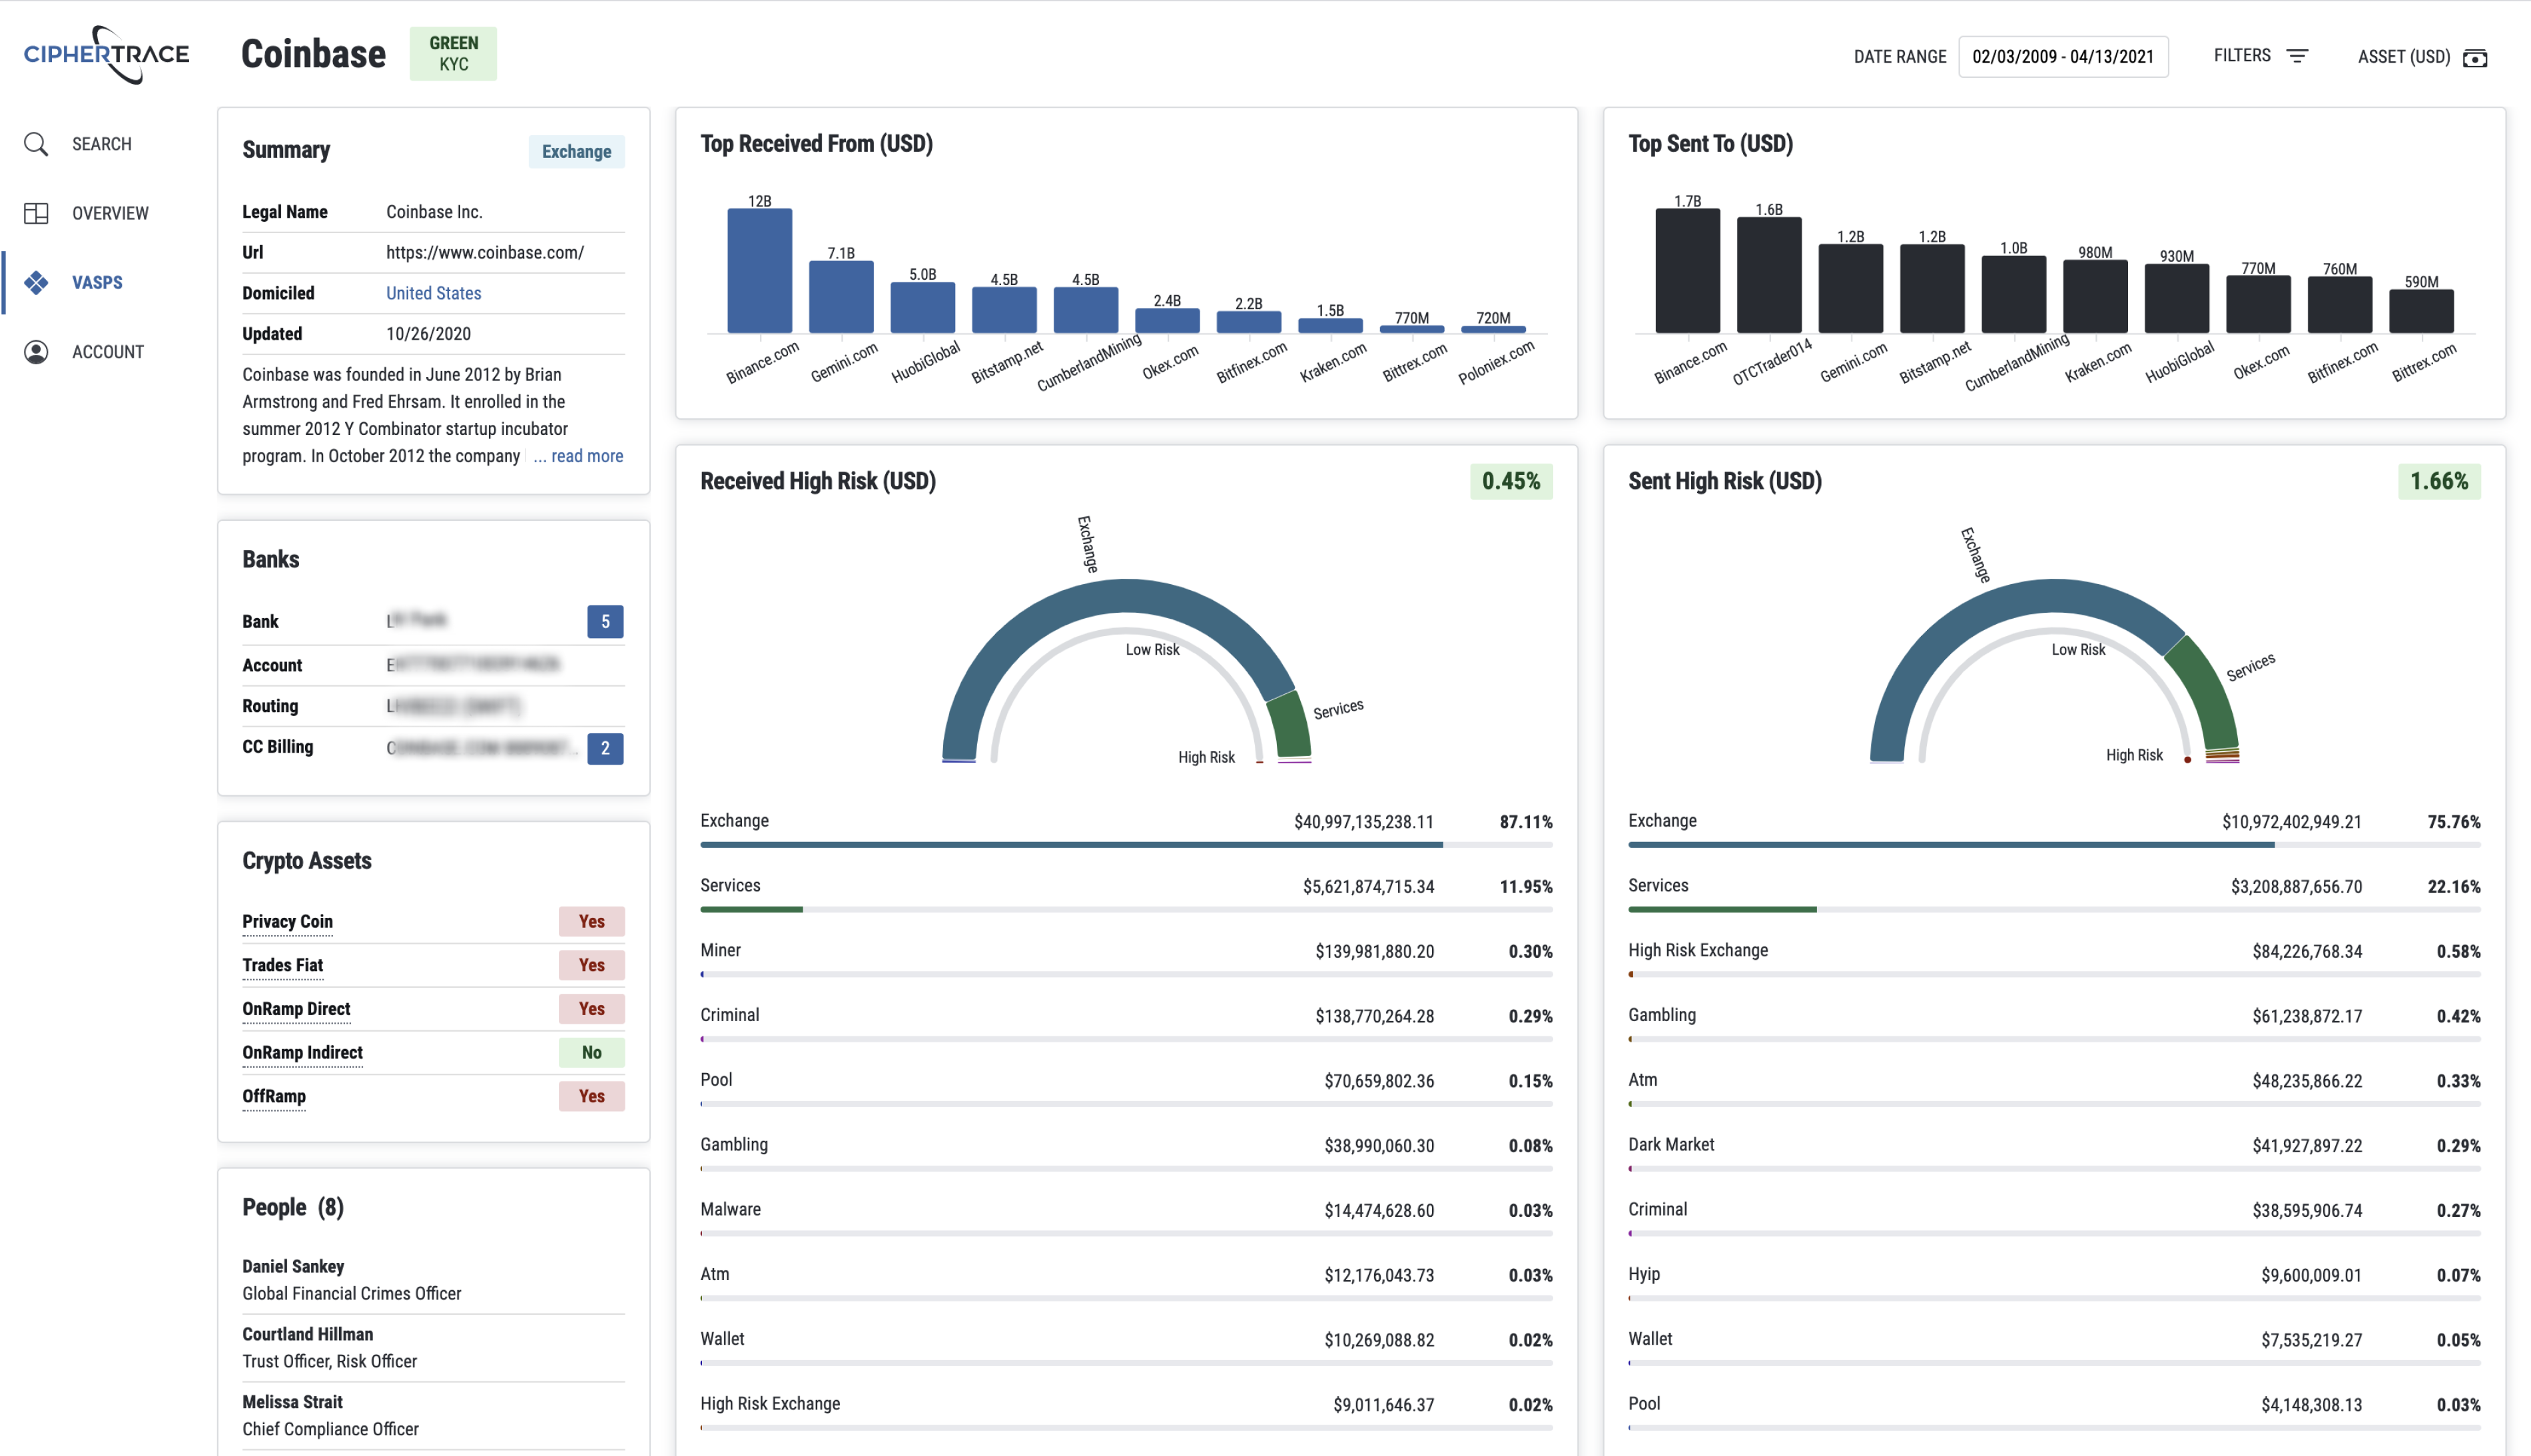Viewport: 2531px width, 1456px height.
Task: Click the VASPs diamond icon
Action: pyautogui.click(x=36, y=283)
